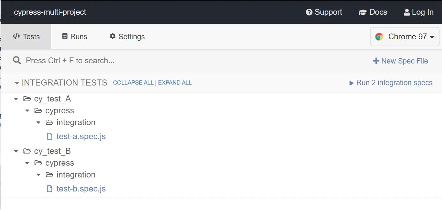Click the cy_test_A folder icon
Screen dimensions: 442x210
point(27,99)
